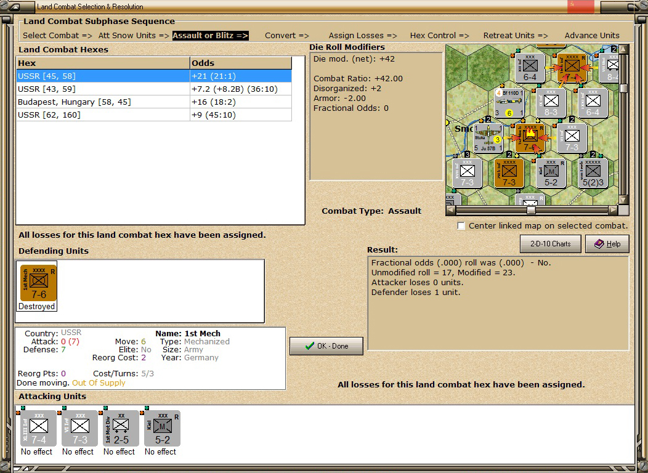The height and width of the screenshot is (473, 648).
Task: Select the XII Inf 6-4 unit on map
Action: 530,68
